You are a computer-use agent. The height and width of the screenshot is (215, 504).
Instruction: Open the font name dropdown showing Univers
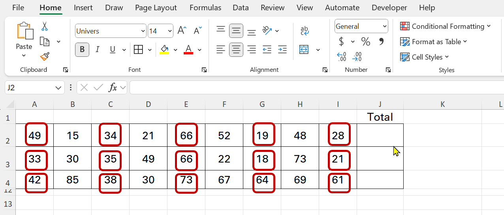111,31
